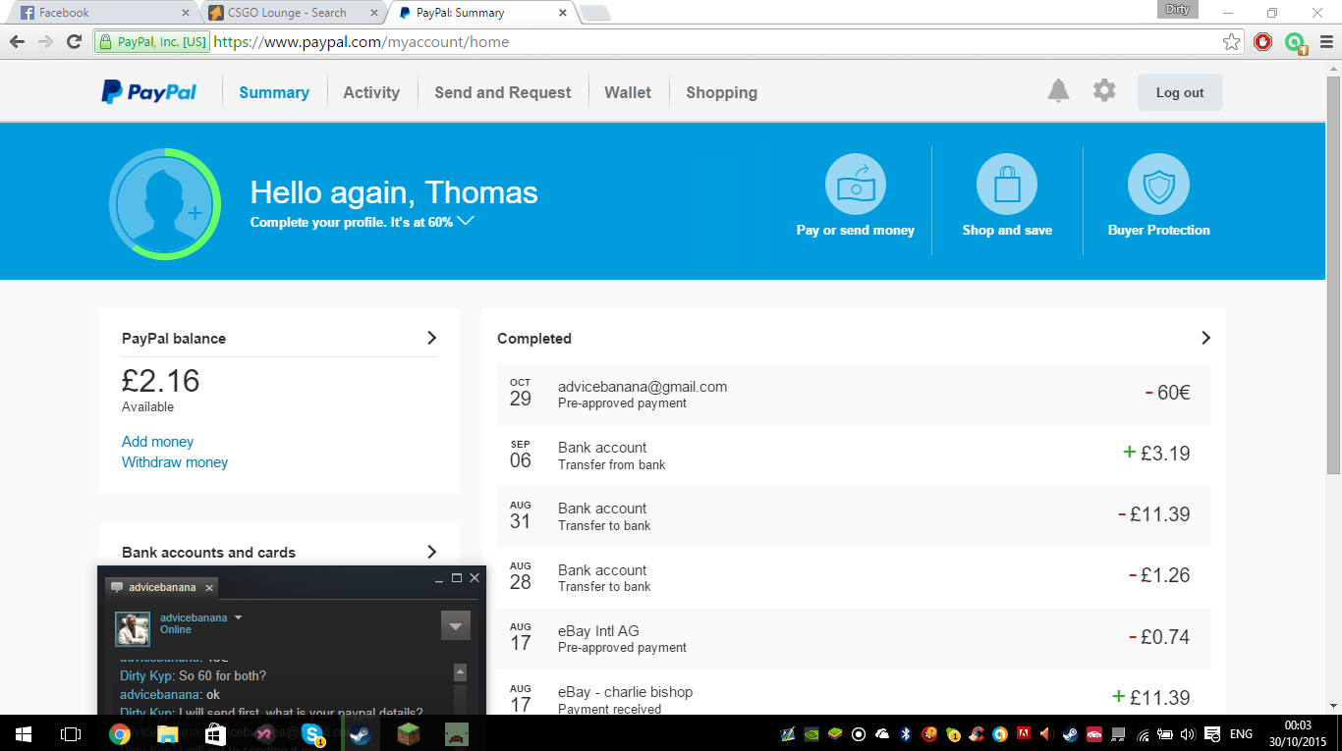Open the dropdown next to advicebanana's name
The height and width of the screenshot is (751, 1342).
(238, 617)
